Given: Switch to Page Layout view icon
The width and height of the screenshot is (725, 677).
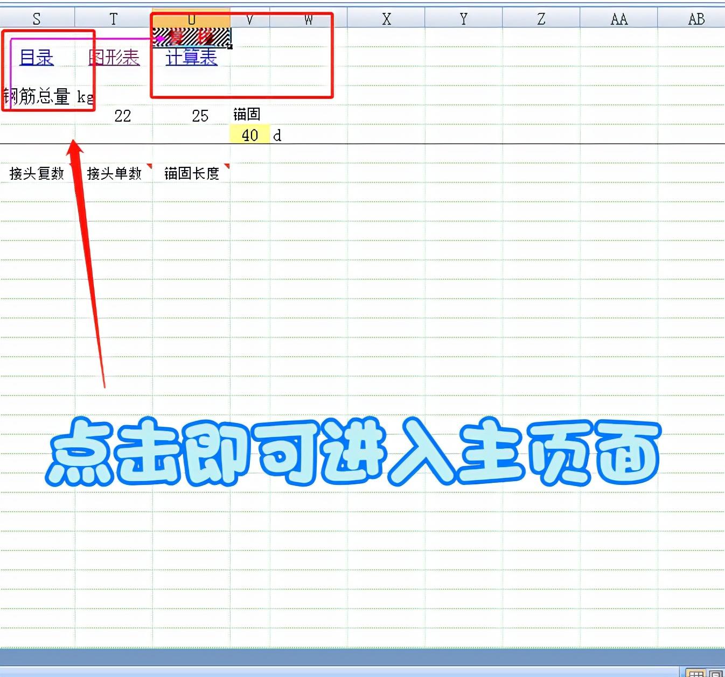Looking at the screenshot, I should click(x=716, y=673).
